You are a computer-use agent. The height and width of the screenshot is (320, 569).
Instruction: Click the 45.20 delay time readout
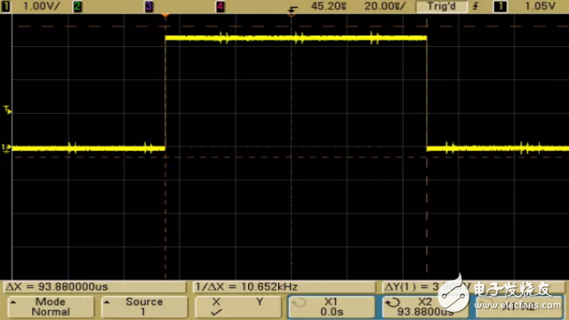pos(329,6)
